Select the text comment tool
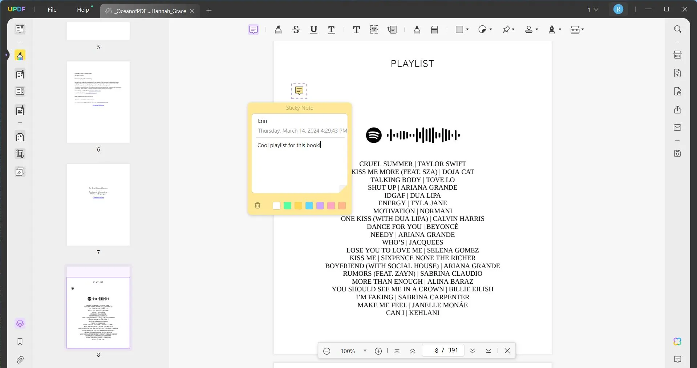697x368 pixels. [356, 30]
